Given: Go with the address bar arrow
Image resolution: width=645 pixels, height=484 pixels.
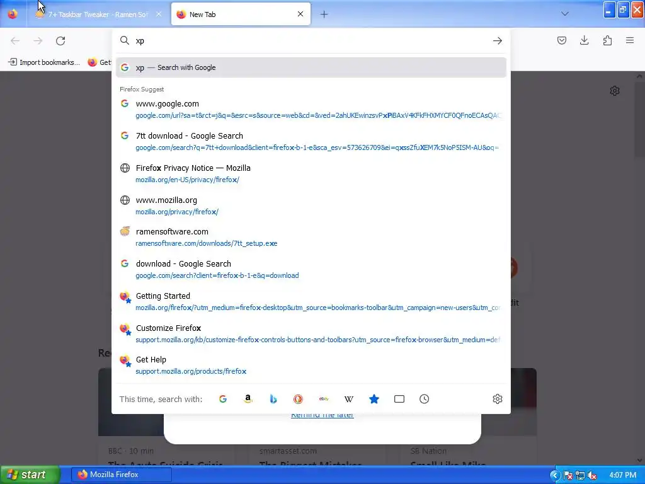Looking at the screenshot, I should pos(498,40).
